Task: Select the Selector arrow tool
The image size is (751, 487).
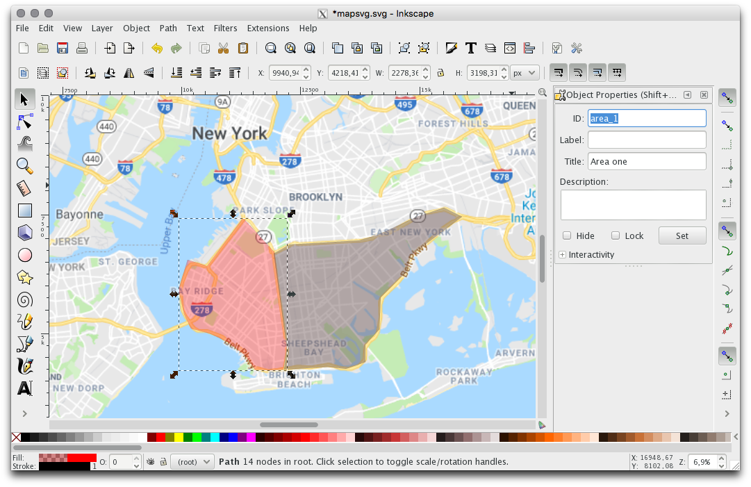Action: tap(24, 99)
